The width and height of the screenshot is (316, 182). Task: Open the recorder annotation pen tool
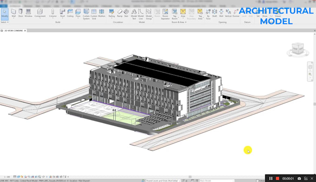tap(306, 178)
